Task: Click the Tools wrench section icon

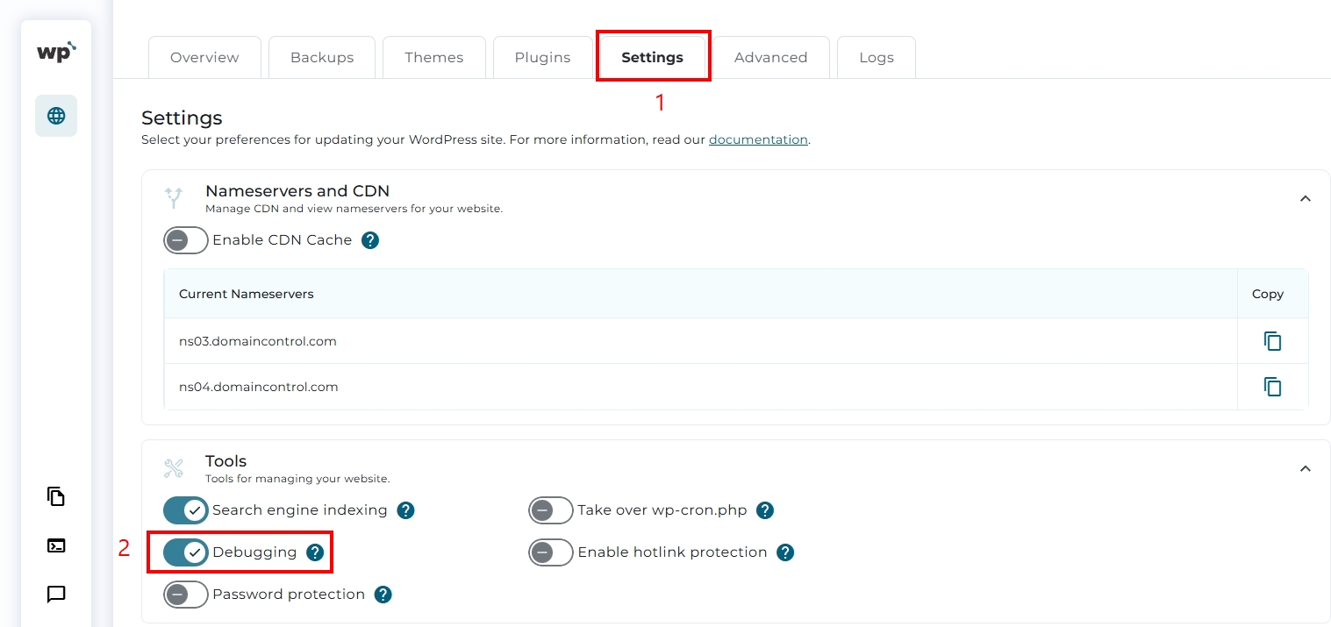Action: point(174,468)
